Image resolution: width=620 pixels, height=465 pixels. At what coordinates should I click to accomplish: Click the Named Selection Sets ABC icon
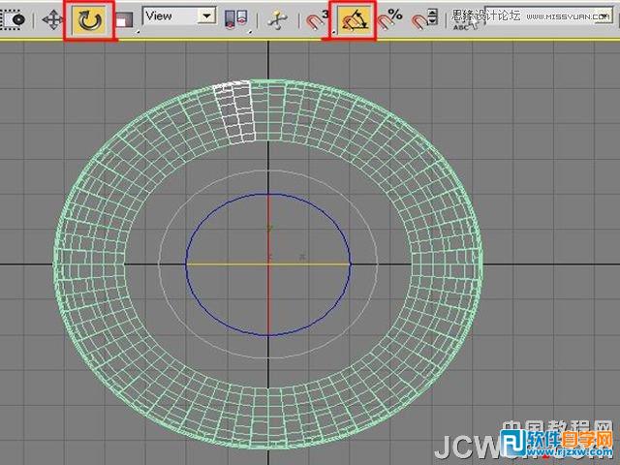click(465, 21)
